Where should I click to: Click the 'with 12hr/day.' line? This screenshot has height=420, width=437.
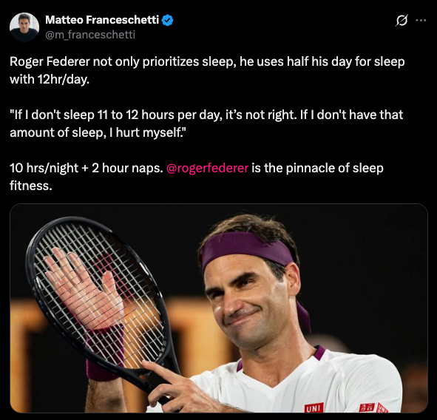(x=50, y=79)
